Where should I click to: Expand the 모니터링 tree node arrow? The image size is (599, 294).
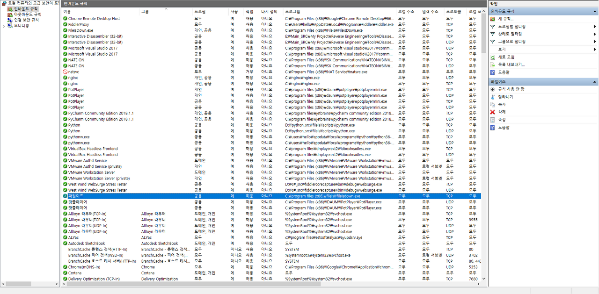click(x=4, y=26)
